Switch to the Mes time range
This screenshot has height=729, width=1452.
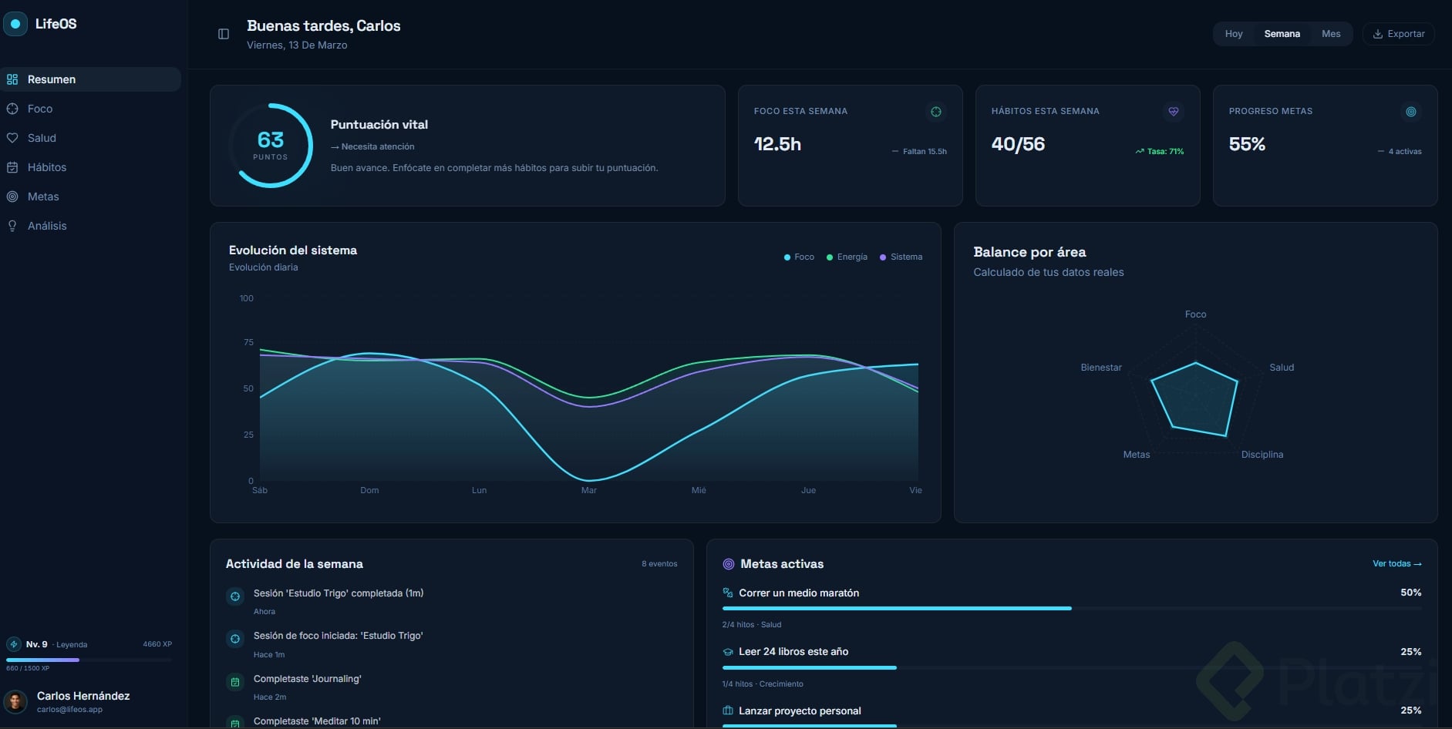click(1331, 34)
